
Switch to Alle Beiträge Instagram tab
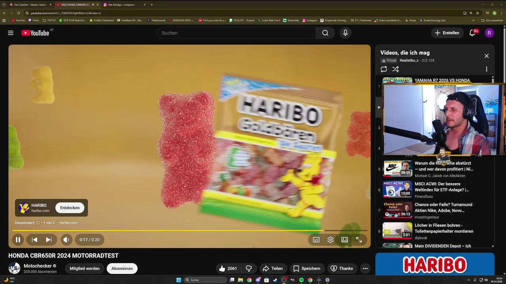point(124,5)
